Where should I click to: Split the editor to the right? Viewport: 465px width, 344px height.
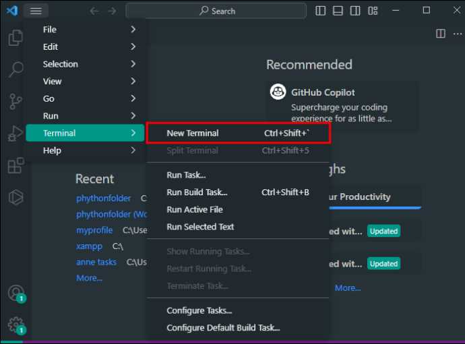tap(441, 34)
